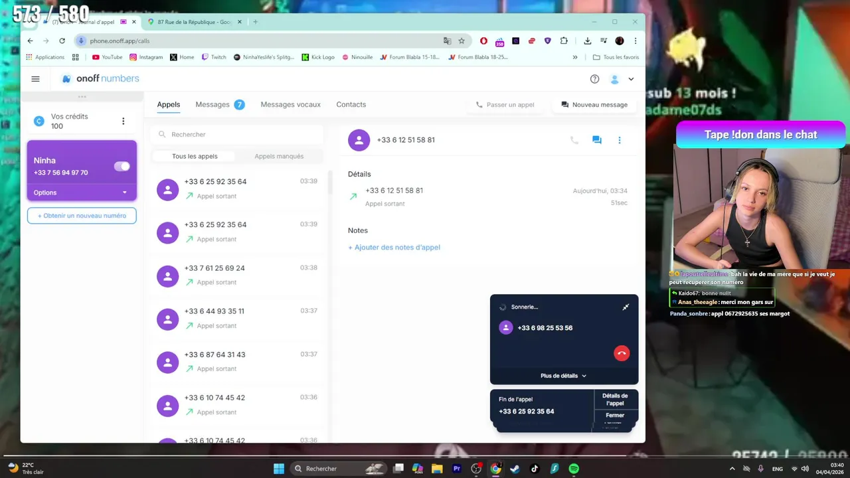Minimize the ringing call popup
The width and height of the screenshot is (850, 478).
626,307
